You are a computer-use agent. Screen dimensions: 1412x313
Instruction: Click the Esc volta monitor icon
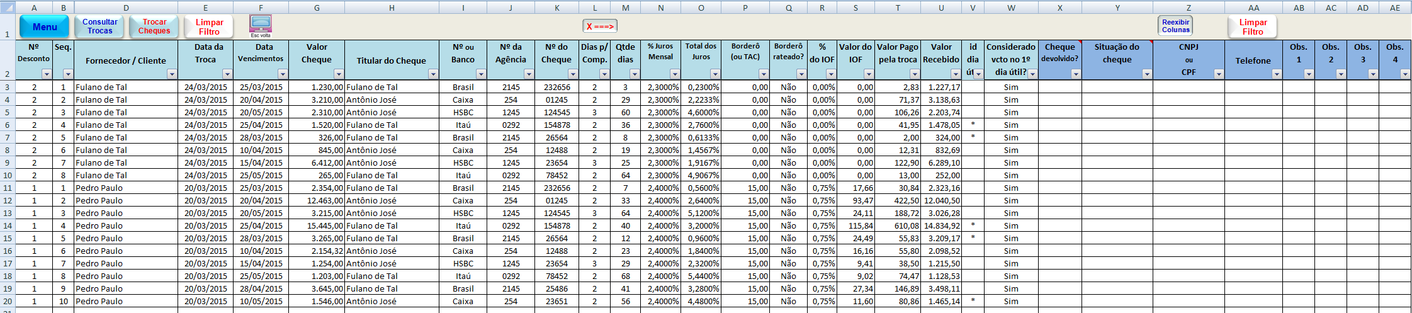click(260, 25)
